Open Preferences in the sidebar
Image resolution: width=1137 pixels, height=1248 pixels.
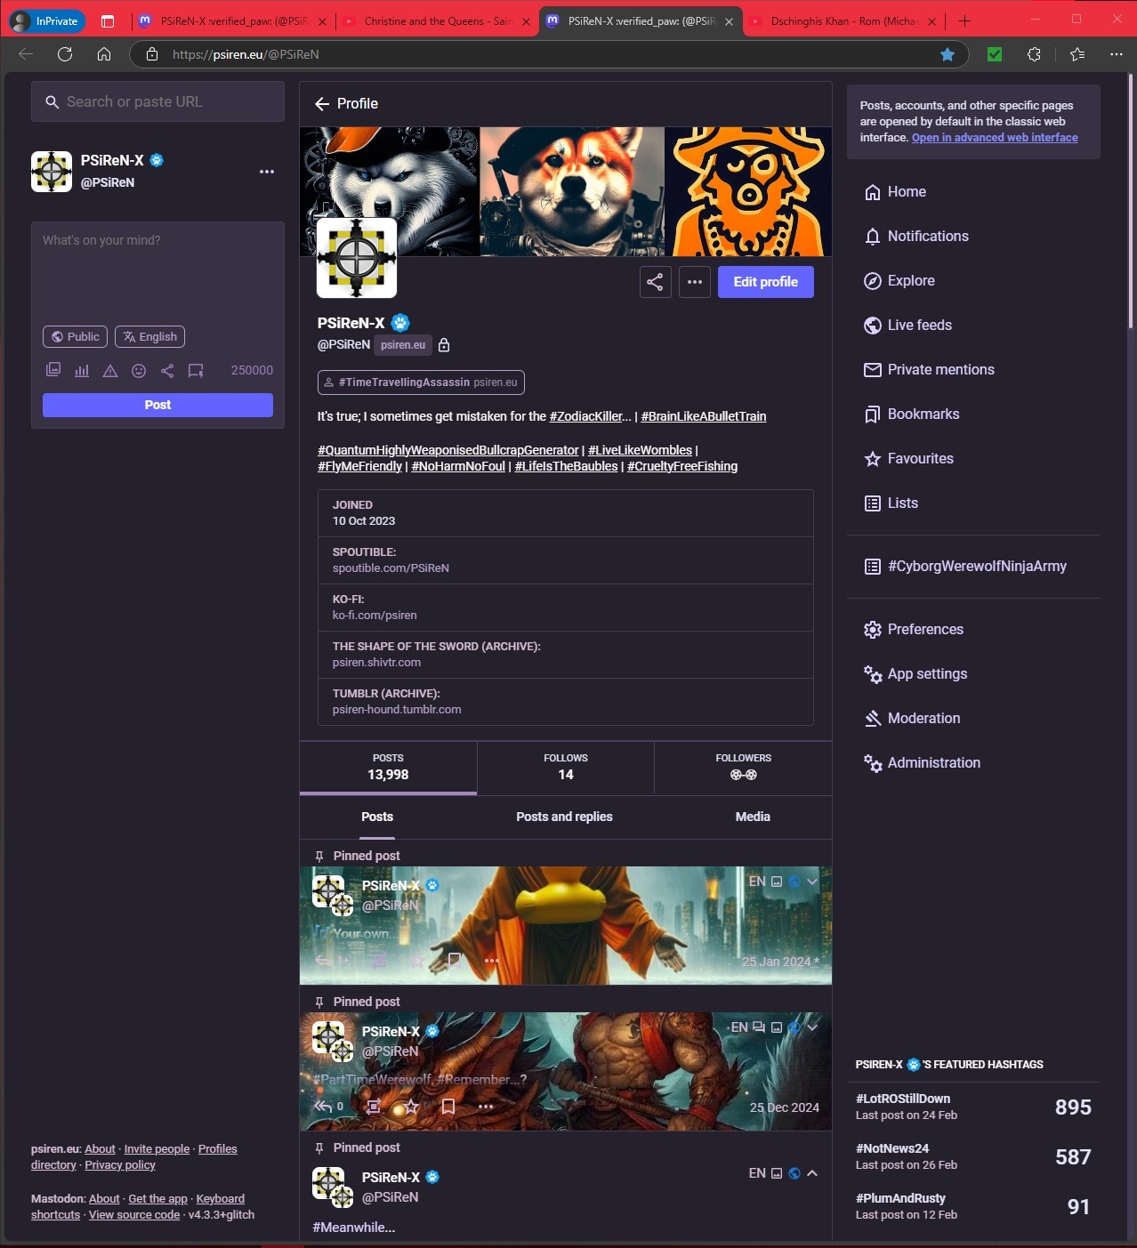click(x=914, y=629)
